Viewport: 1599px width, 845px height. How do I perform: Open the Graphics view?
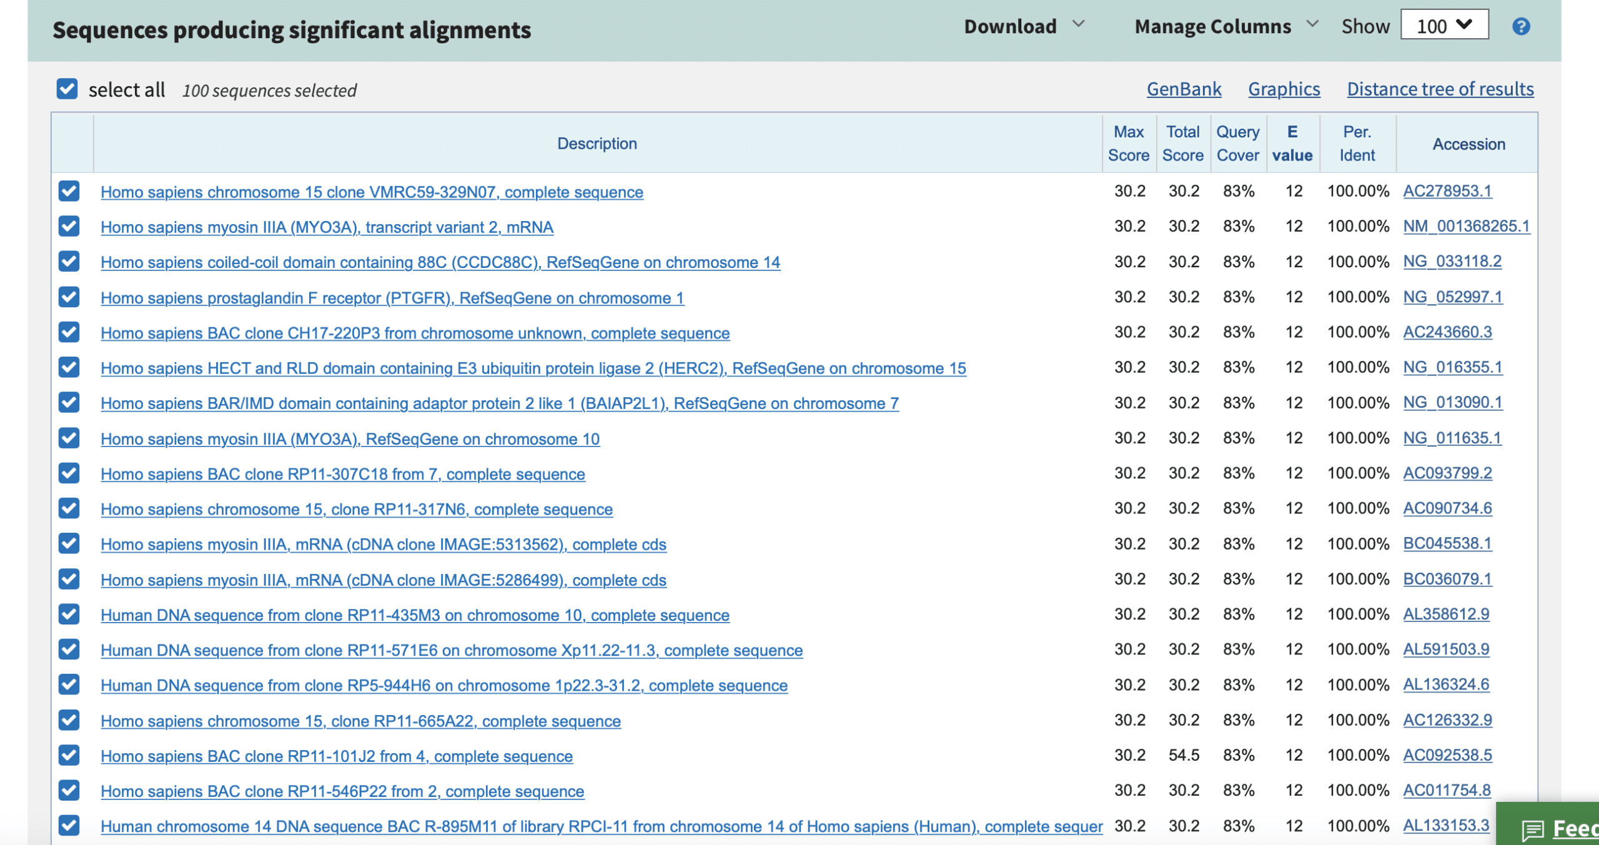click(1285, 89)
